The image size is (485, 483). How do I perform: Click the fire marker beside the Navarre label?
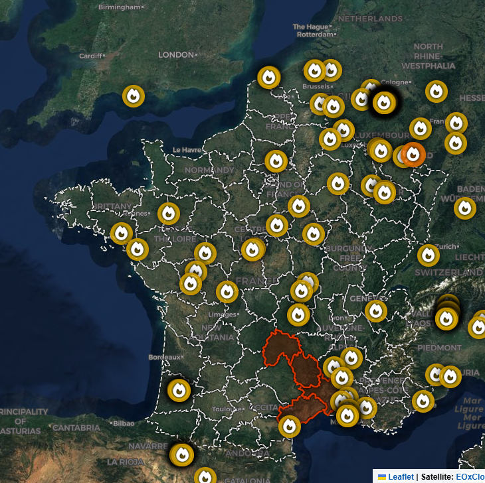click(182, 454)
